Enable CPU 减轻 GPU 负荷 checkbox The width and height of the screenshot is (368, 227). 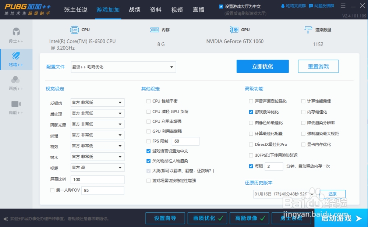[x=148, y=112]
